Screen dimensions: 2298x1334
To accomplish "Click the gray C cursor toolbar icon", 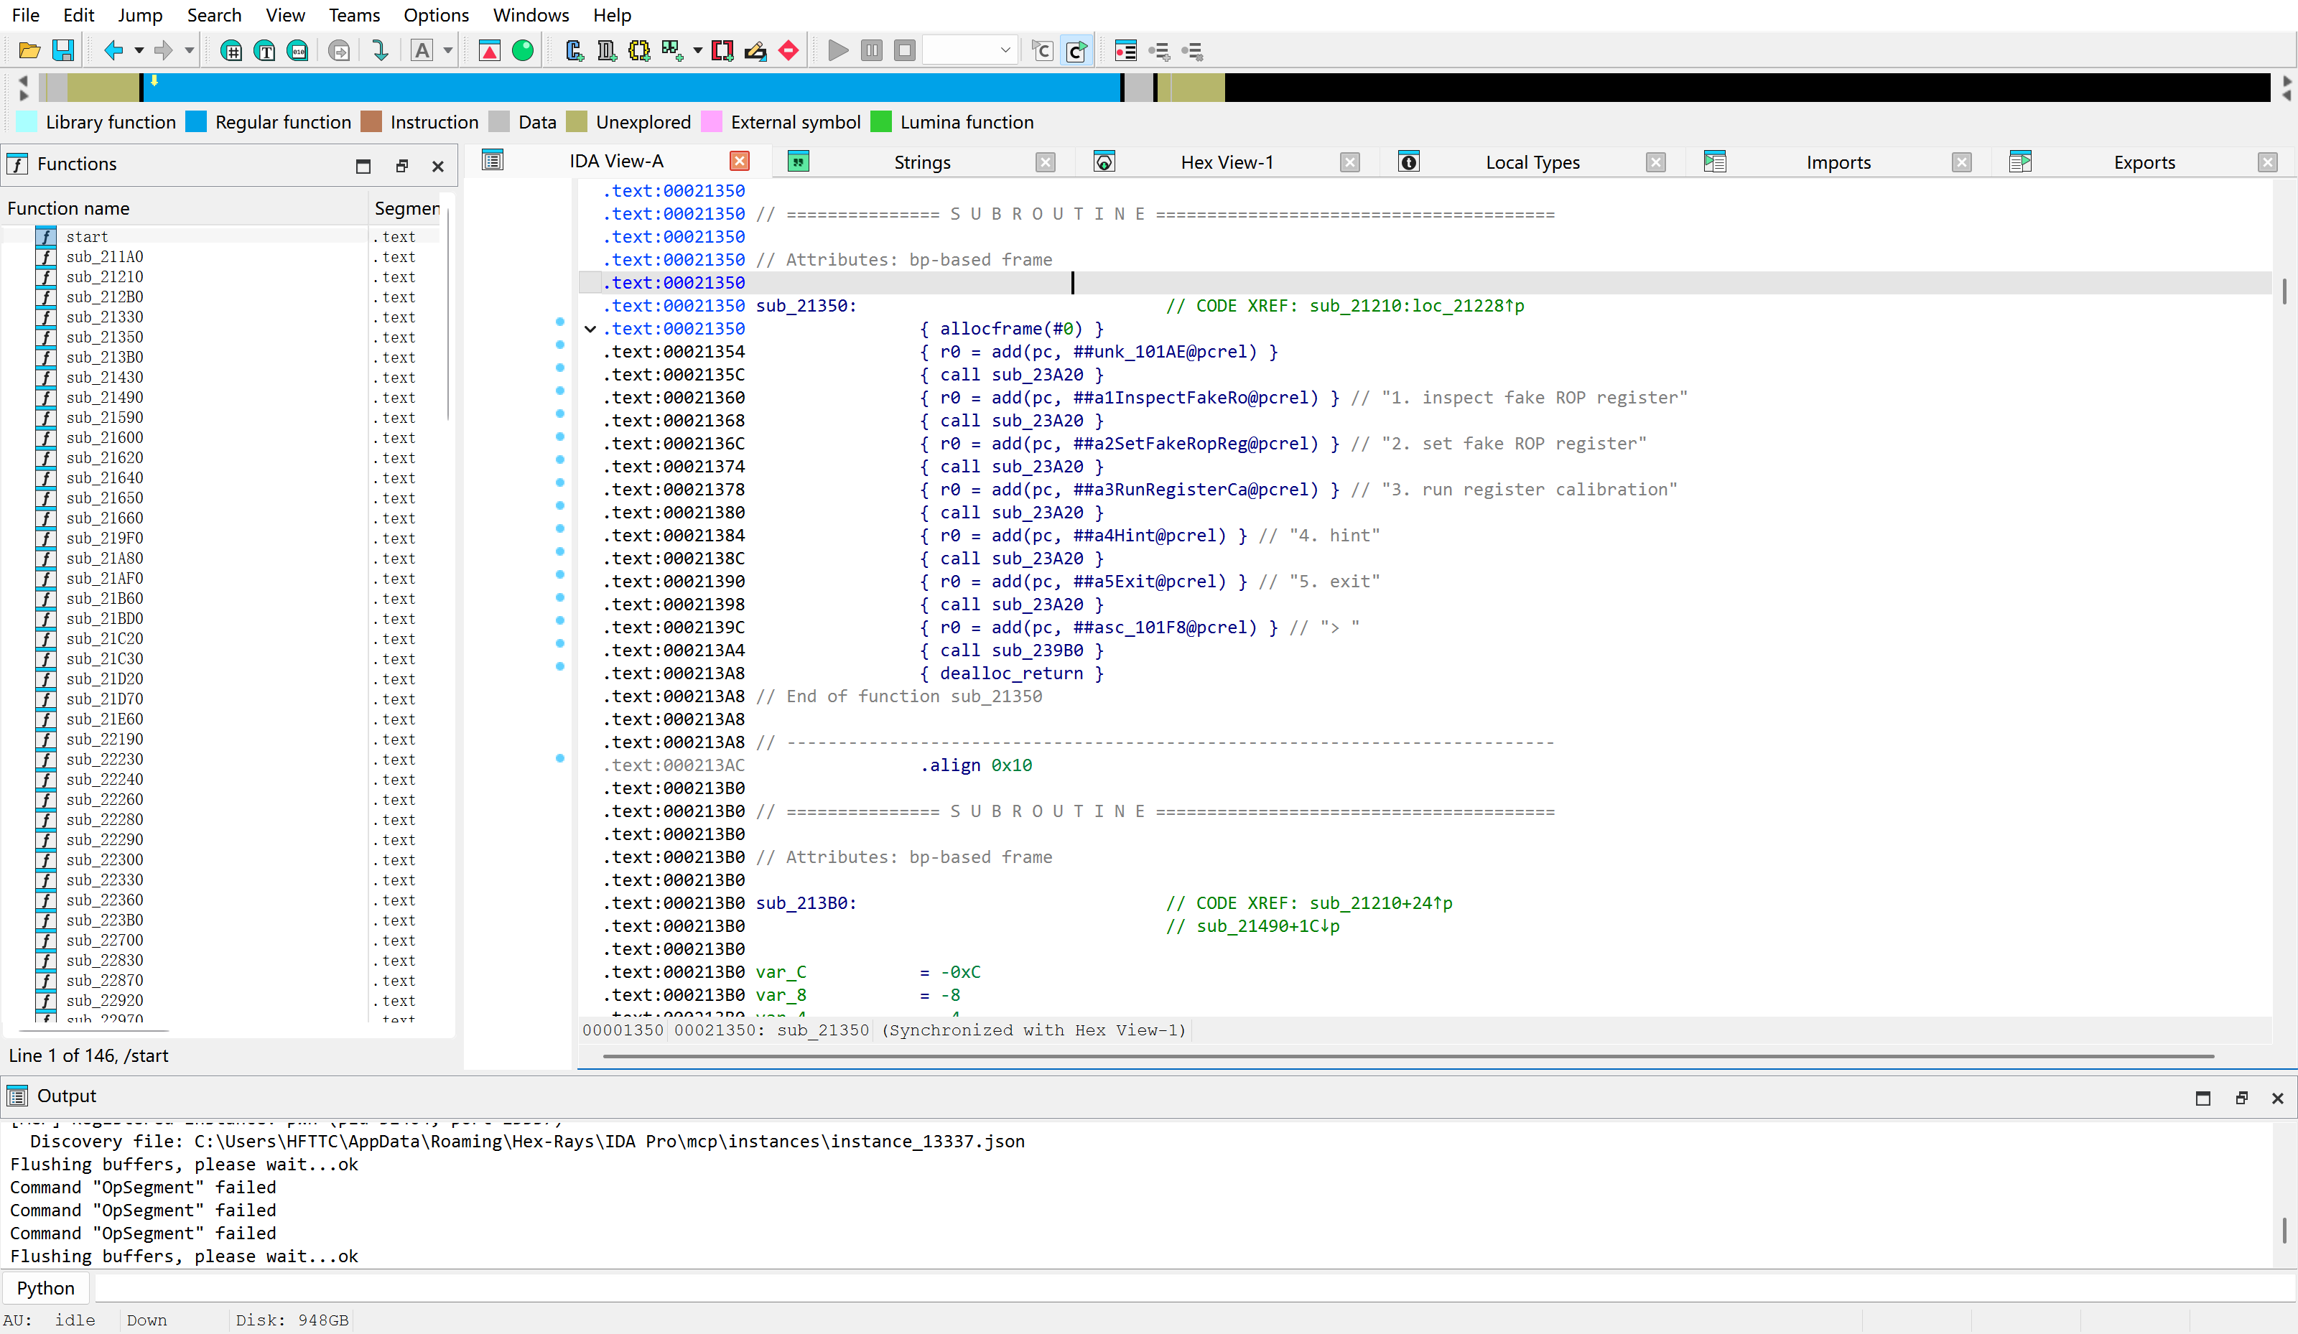I will point(1042,50).
